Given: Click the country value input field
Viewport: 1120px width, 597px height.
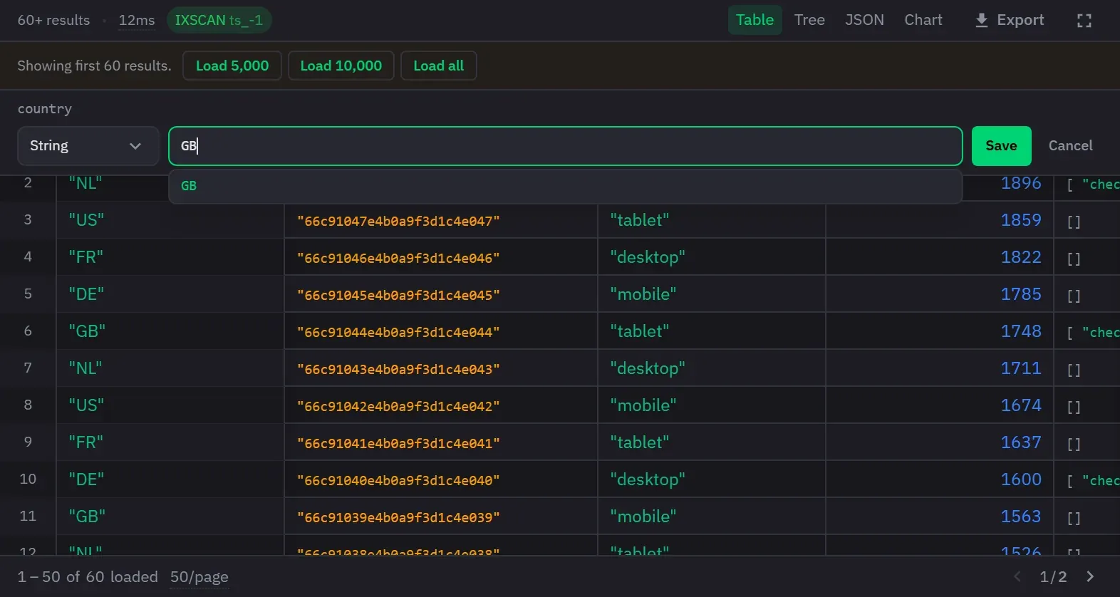Looking at the screenshot, I should point(565,146).
